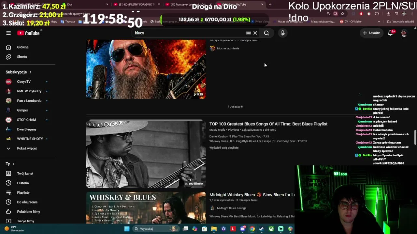The image size is (417, 234).
Task: Switch to Chrome on the taskbar
Action: click(x=252, y=229)
